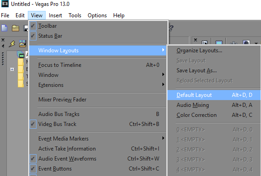This screenshot has height=176, width=261.
Task: Open the dropdown arrow in right panel toolbar
Action: point(256,44)
